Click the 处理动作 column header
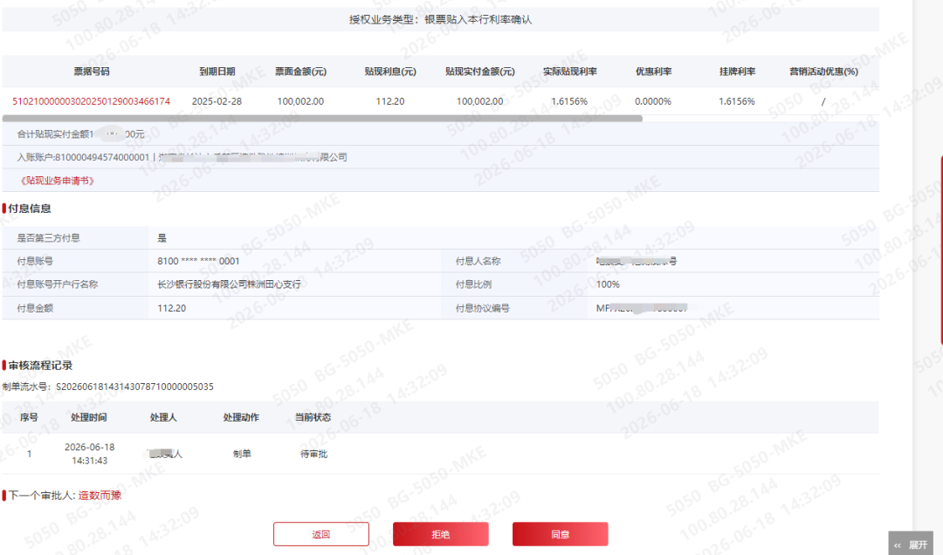The height and width of the screenshot is (555, 943). click(241, 417)
